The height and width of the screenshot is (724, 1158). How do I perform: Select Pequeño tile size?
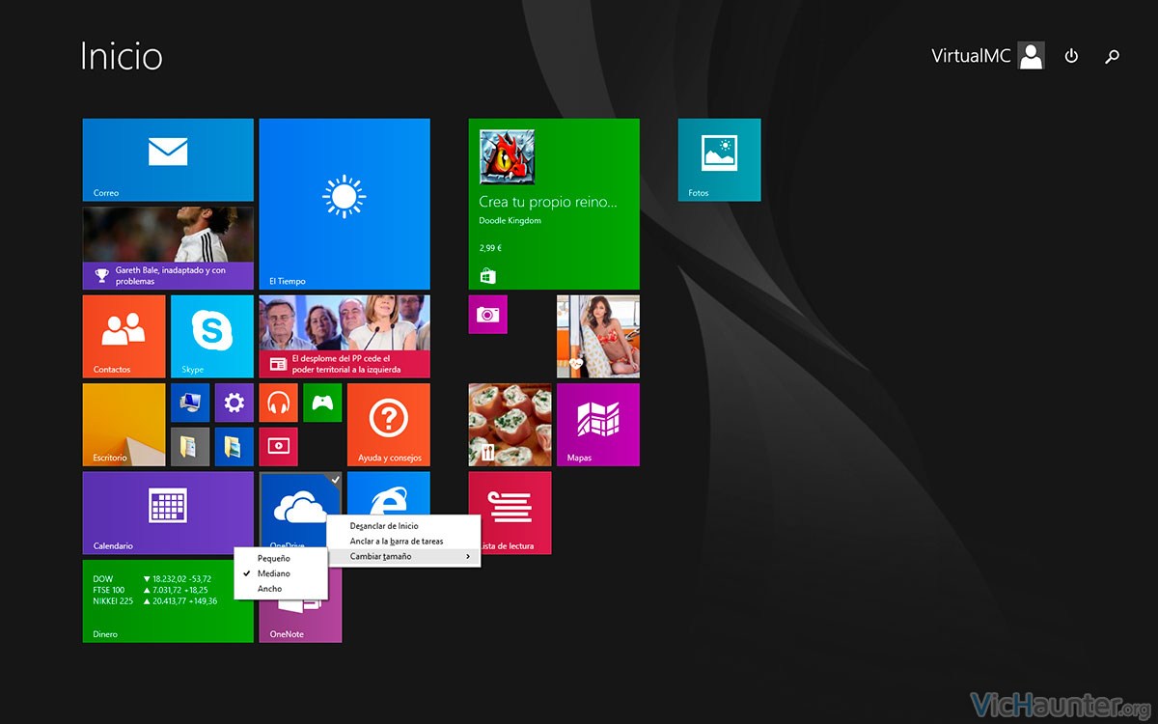pos(282,559)
